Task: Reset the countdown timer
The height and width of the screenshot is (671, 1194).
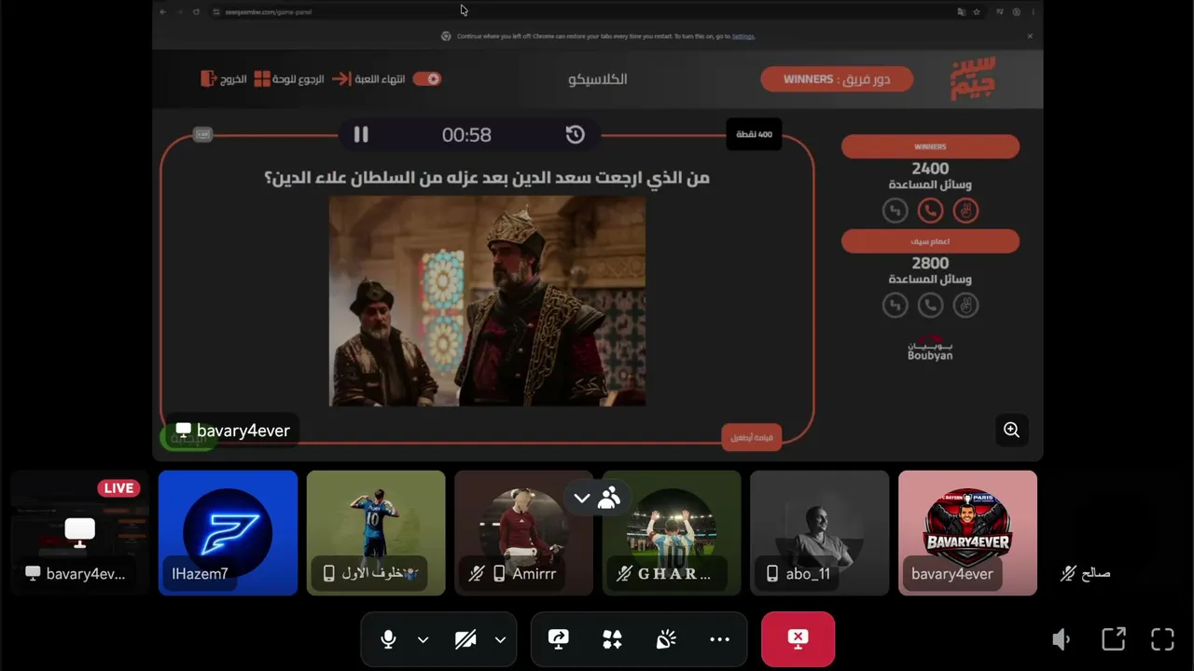Action: click(x=576, y=134)
